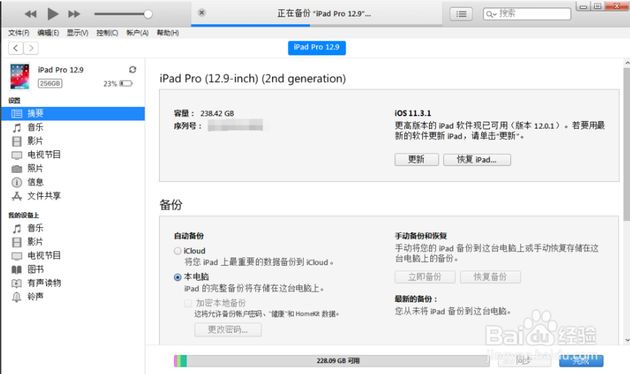The height and width of the screenshot is (374, 630).
Task: Cancel backup with the X icon
Action: pos(201,12)
